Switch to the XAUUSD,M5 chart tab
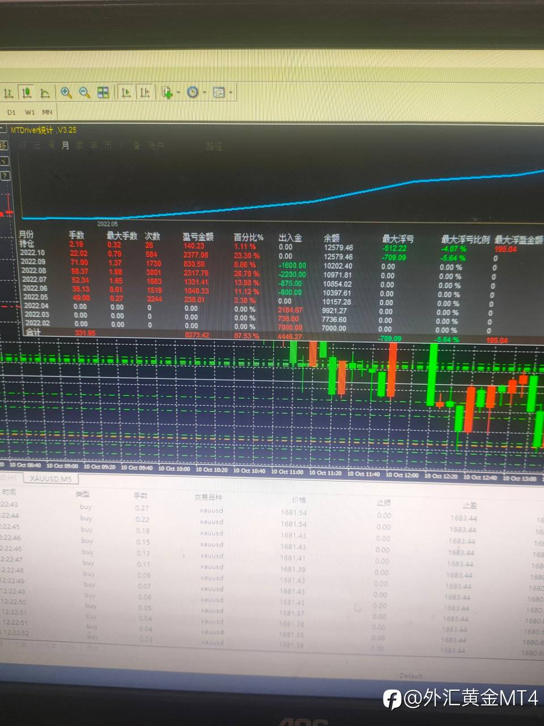Screen dimensions: 544x726 51,479
